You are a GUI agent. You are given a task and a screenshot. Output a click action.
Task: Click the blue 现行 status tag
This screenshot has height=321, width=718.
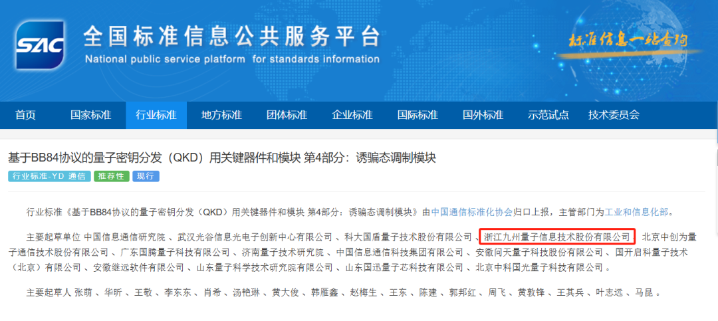click(x=146, y=176)
